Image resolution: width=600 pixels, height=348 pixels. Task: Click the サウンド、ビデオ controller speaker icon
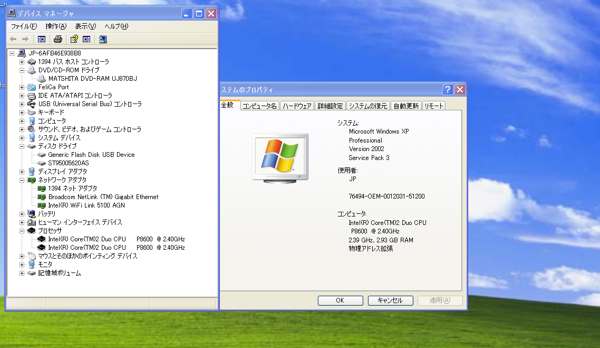point(32,129)
